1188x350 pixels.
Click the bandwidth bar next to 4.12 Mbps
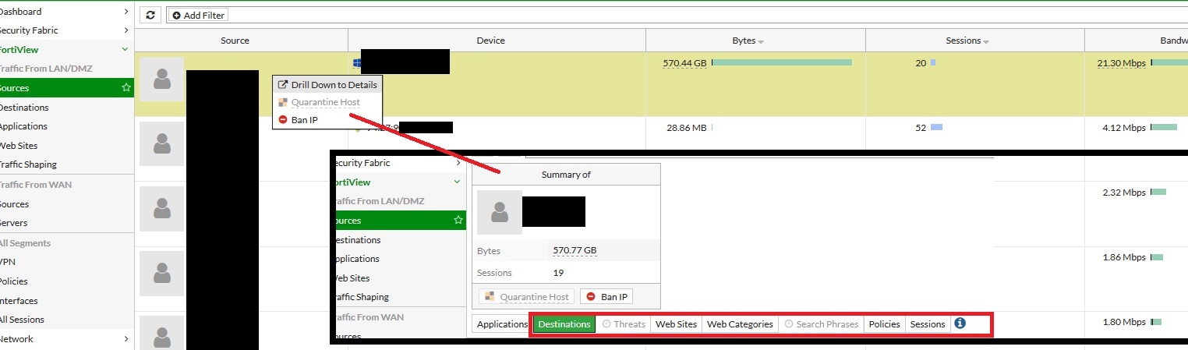click(1164, 127)
